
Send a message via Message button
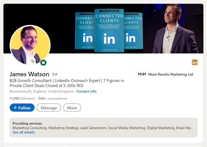click(49, 108)
